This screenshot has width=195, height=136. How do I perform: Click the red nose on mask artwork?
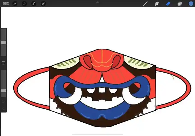click(x=101, y=61)
